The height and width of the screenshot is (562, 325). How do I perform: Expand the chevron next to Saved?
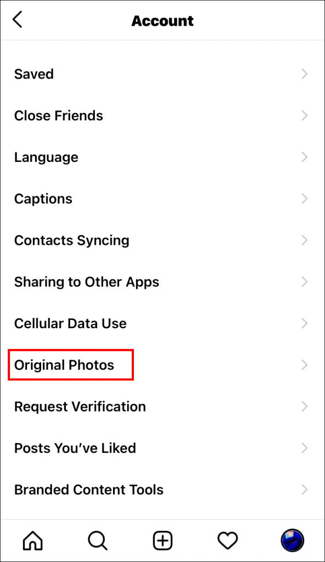305,74
